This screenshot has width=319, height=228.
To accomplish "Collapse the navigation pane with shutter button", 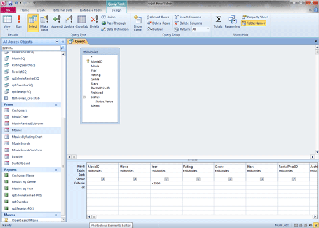I will tap(63, 42).
